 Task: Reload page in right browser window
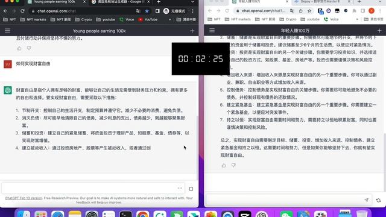tap(227, 11)
